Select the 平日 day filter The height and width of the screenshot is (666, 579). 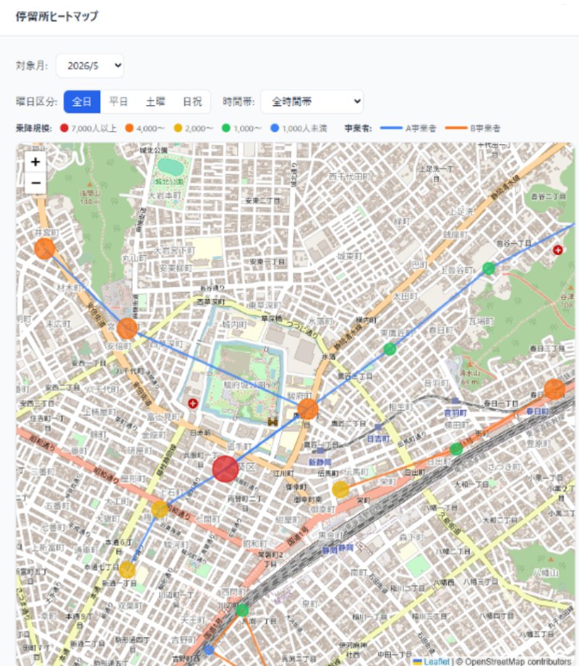point(119,101)
